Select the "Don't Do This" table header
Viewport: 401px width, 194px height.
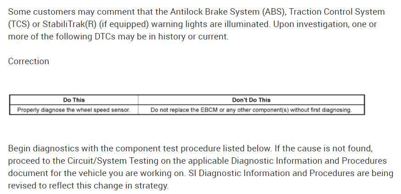point(251,100)
